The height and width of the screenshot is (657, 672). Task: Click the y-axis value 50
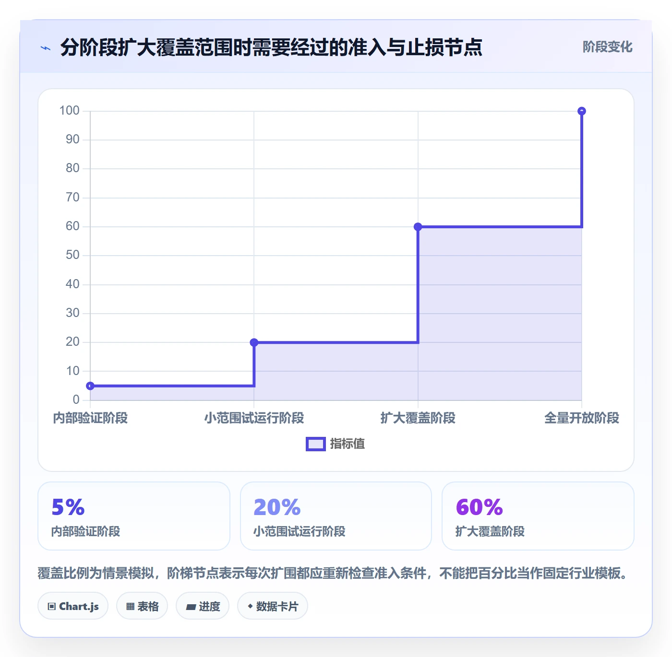(x=72, y=255)
